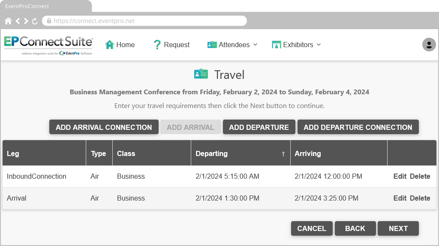Go back with the browser back arrow
The height and width of the screenshot is (246, 439).
[18, 21]
